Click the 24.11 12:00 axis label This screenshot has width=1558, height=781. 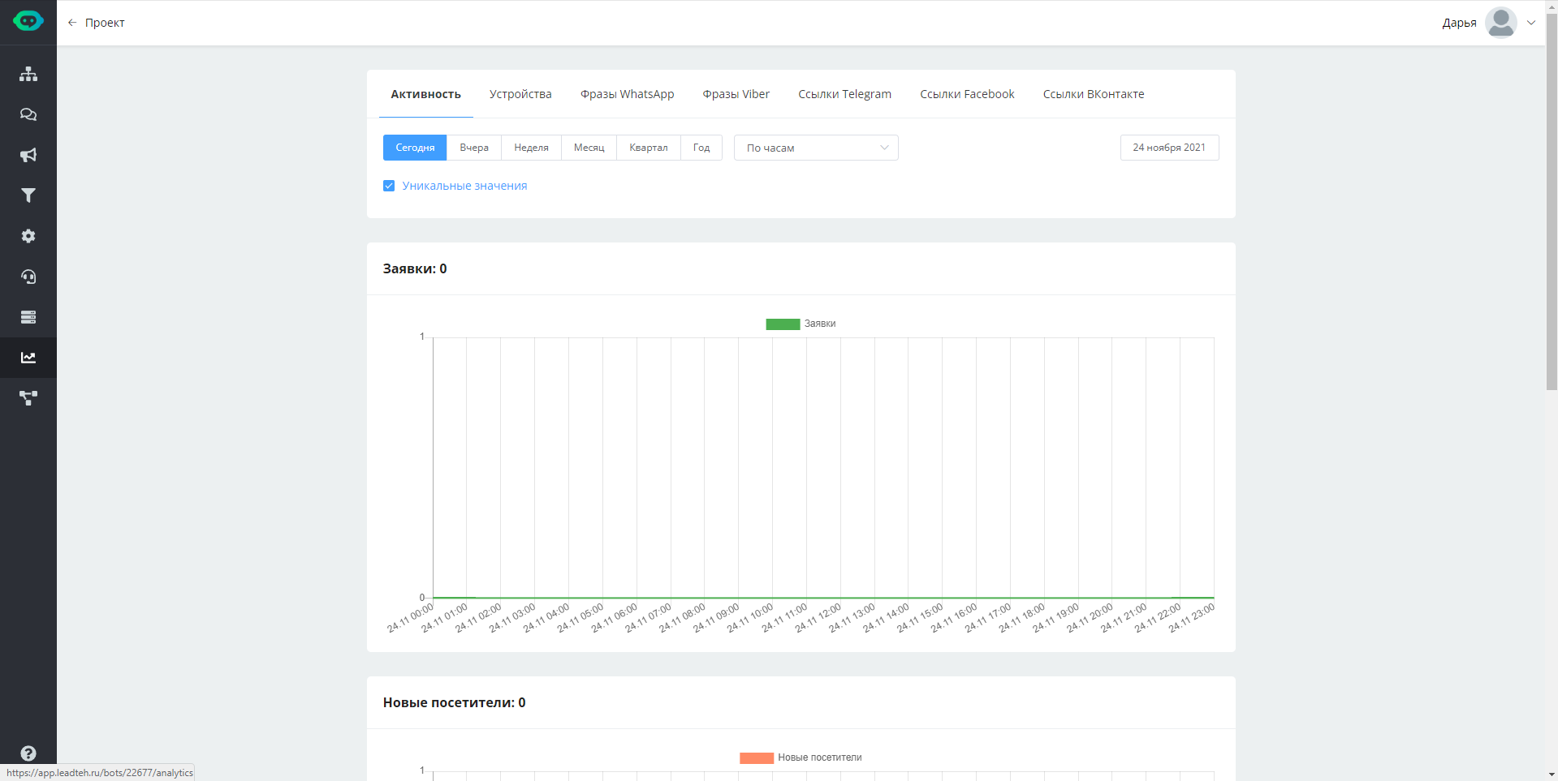[x=818, y=618]
